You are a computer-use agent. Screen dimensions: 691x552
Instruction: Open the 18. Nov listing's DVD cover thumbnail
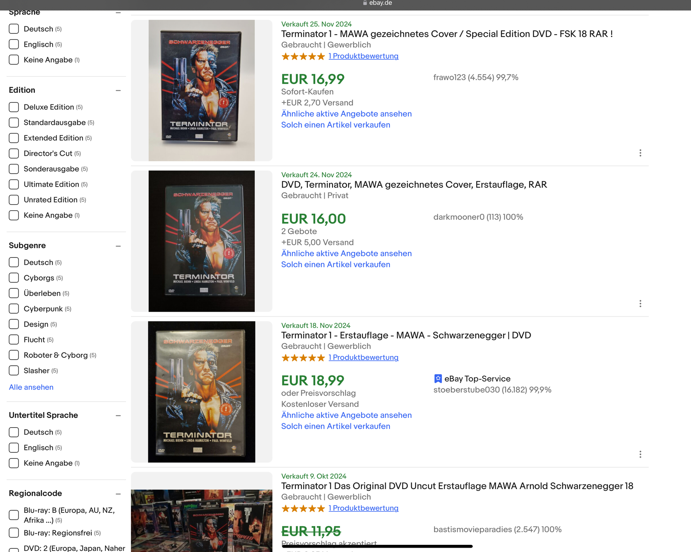pos(202,392)
